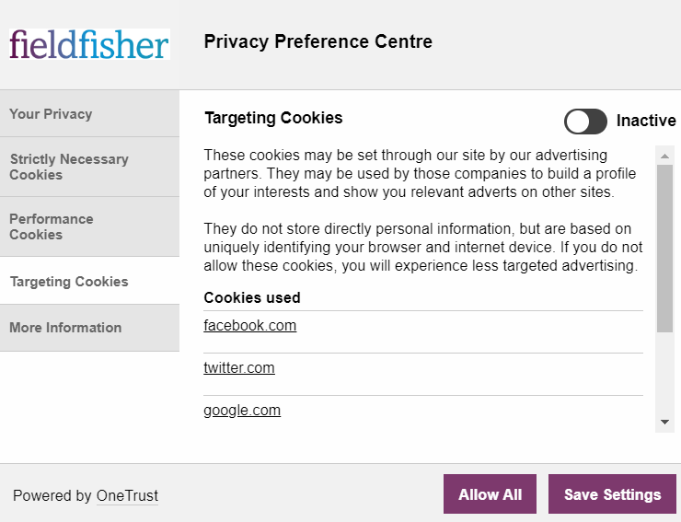Select Strictly Necessary Cookies tab
Screen dimensions: 681x522
click(x=89, y=167)
